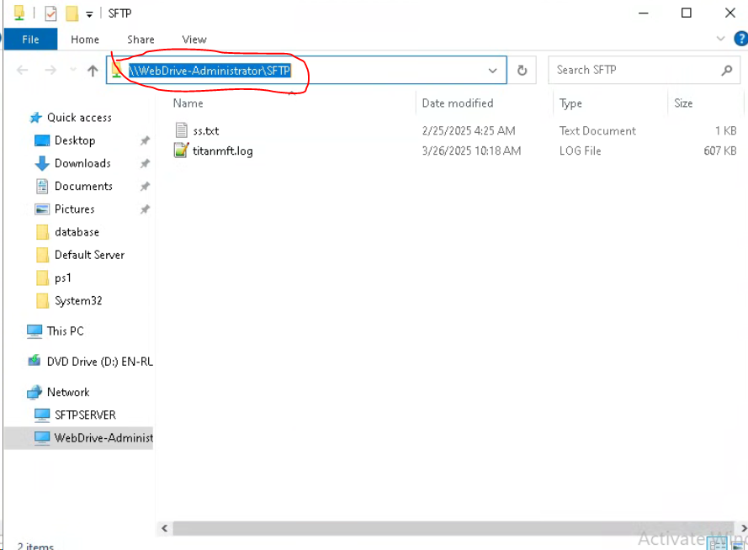Click the Properties icon in quick access toolbar
The height and width of the screenshot is (550, 748).
click(x=50, y=13)
